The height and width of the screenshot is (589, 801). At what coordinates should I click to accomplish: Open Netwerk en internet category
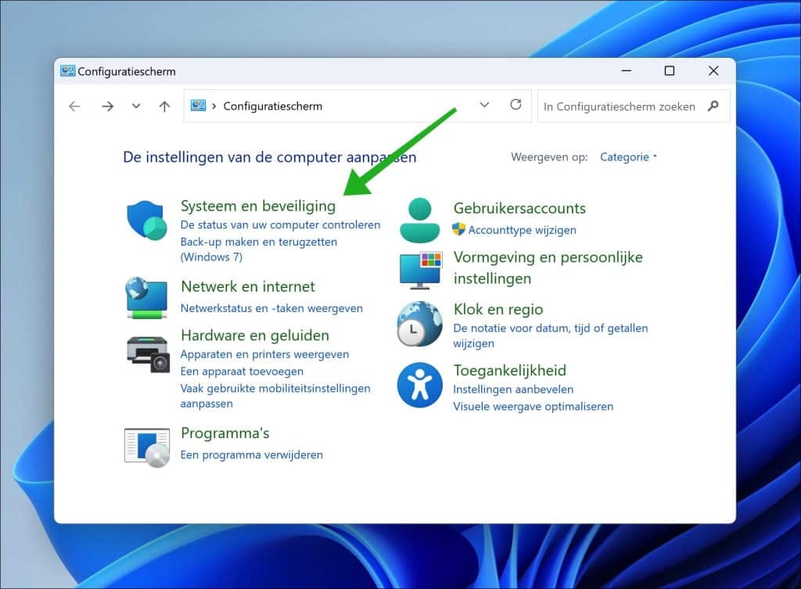(x=248, y=286)
